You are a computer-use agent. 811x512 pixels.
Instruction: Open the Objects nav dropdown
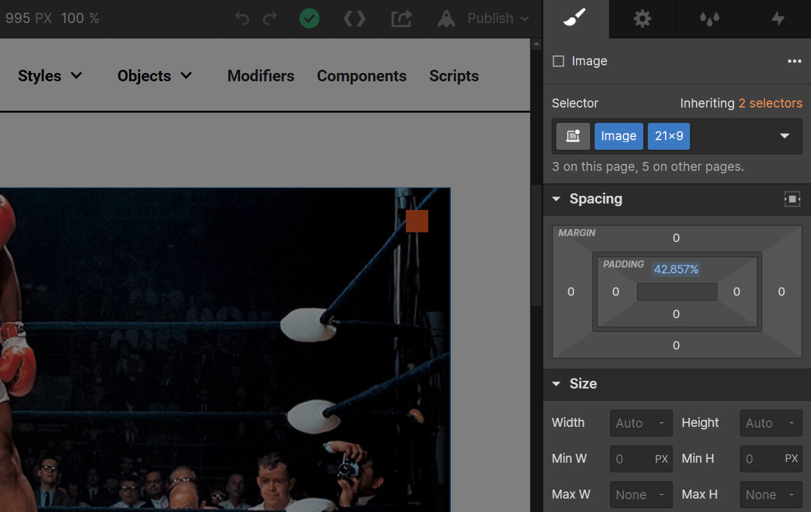click(x=154, y=76)
